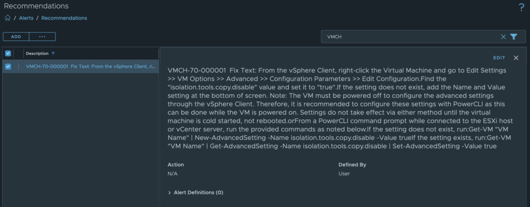Toggle the select-all checkbox in header
This screenshot has height=207, width=530.
pyautogui.click(x=8, y=53)
